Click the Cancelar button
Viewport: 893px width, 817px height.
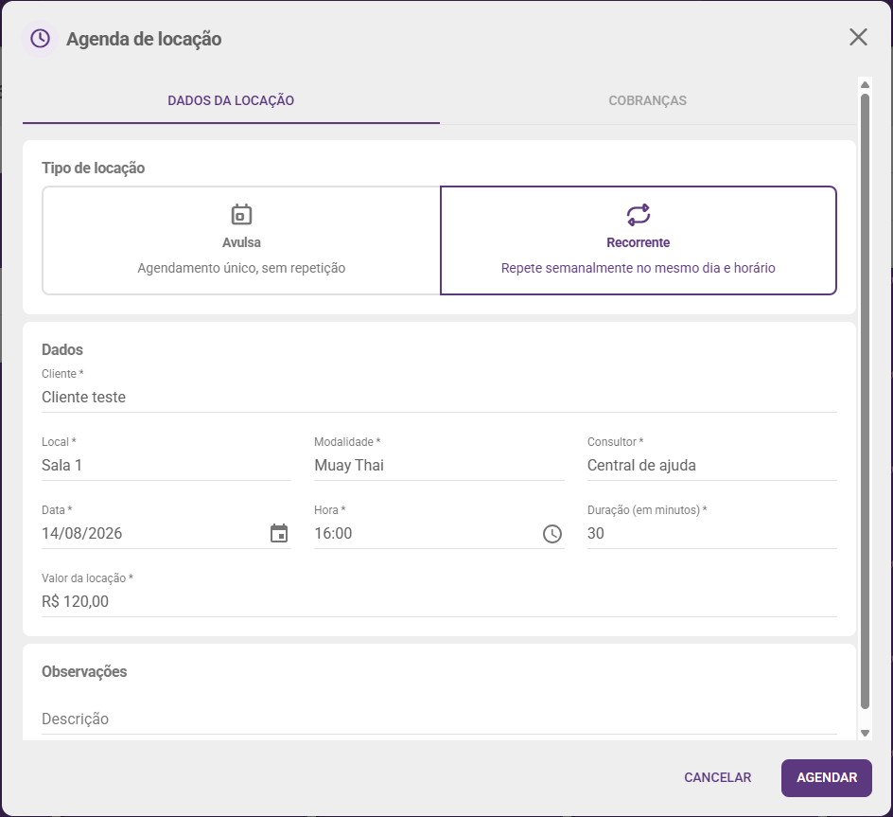(x=718, y=777)
